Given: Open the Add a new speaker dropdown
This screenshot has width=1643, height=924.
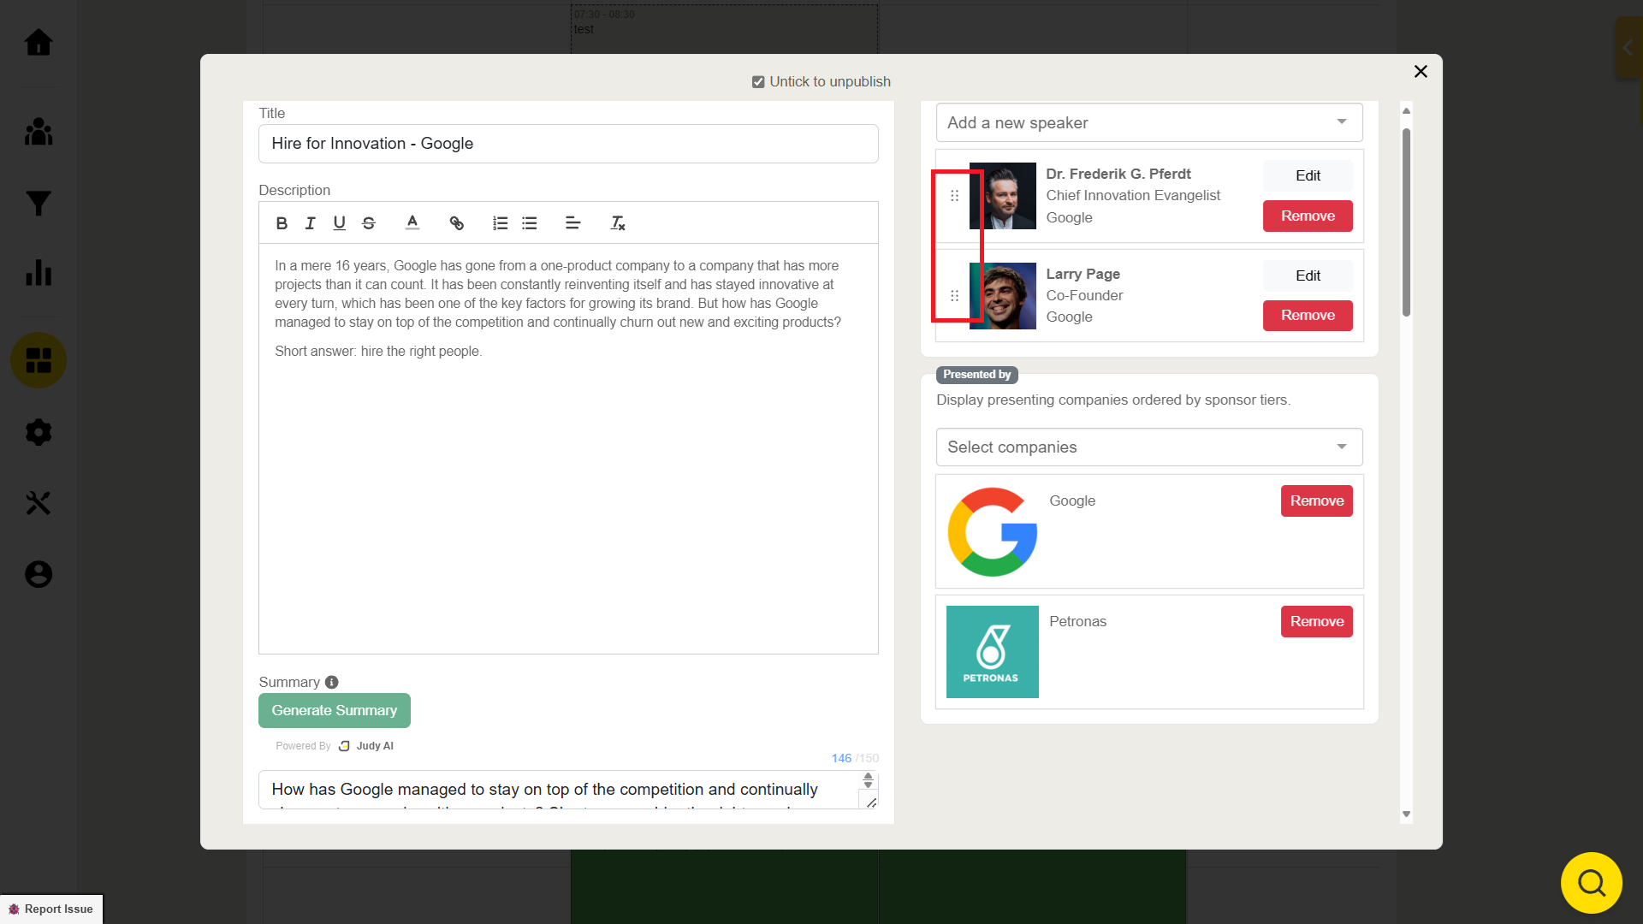Looking at the screenshot, I should pos(1148,123).
